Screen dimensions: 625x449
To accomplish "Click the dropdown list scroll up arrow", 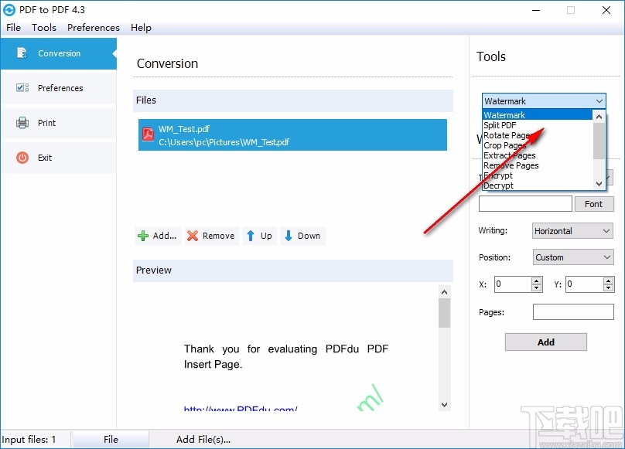I will click(599, 117).
